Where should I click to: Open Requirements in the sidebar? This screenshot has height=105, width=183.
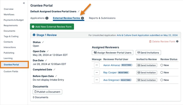(x=11, y=25)
